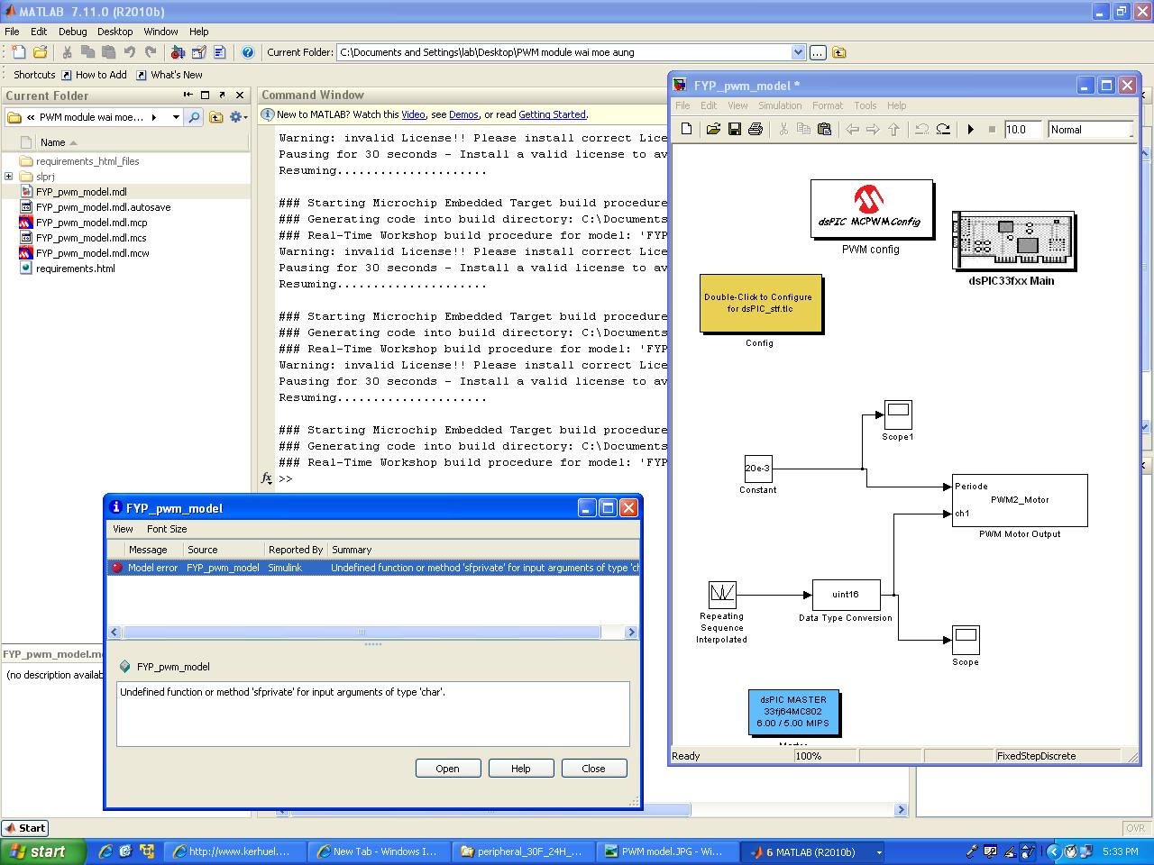Click the error list horizontal scrollbar
The width and height of the screenshot is (1154, 865).
pyautogui.click(x=361, y=633)
